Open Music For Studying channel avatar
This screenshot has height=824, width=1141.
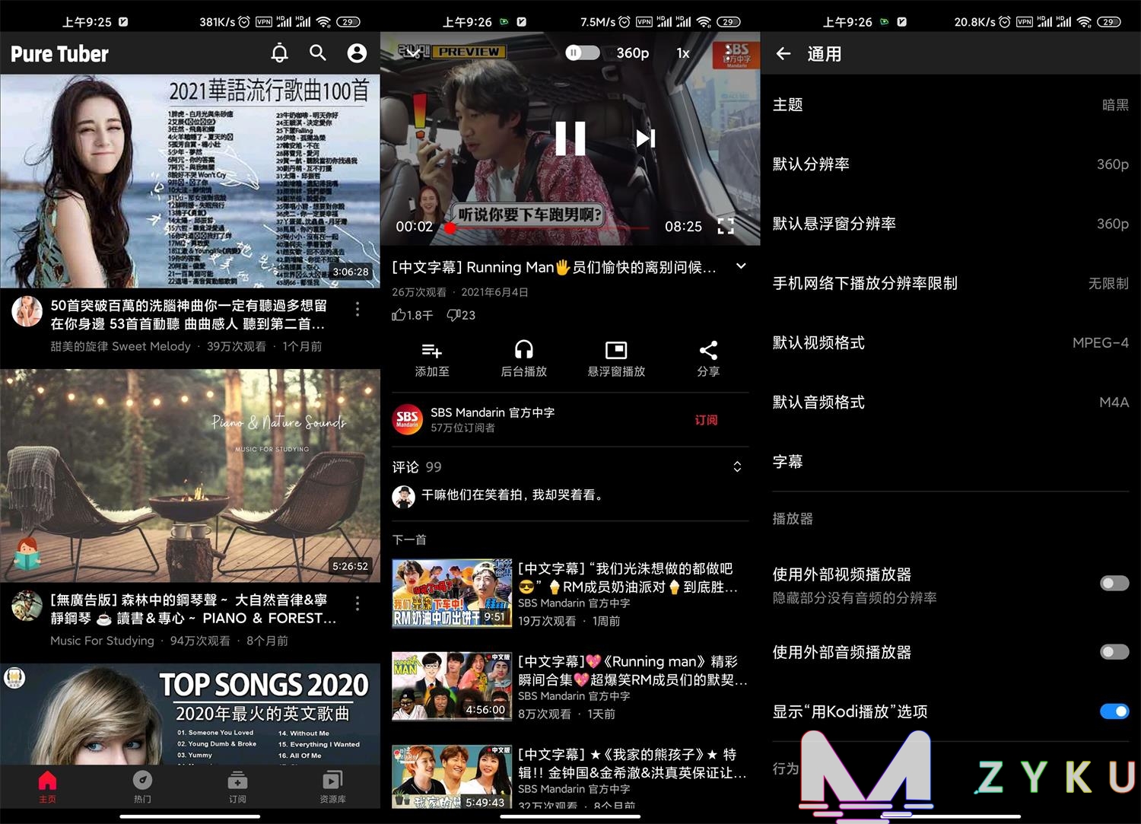click(27, 606)
